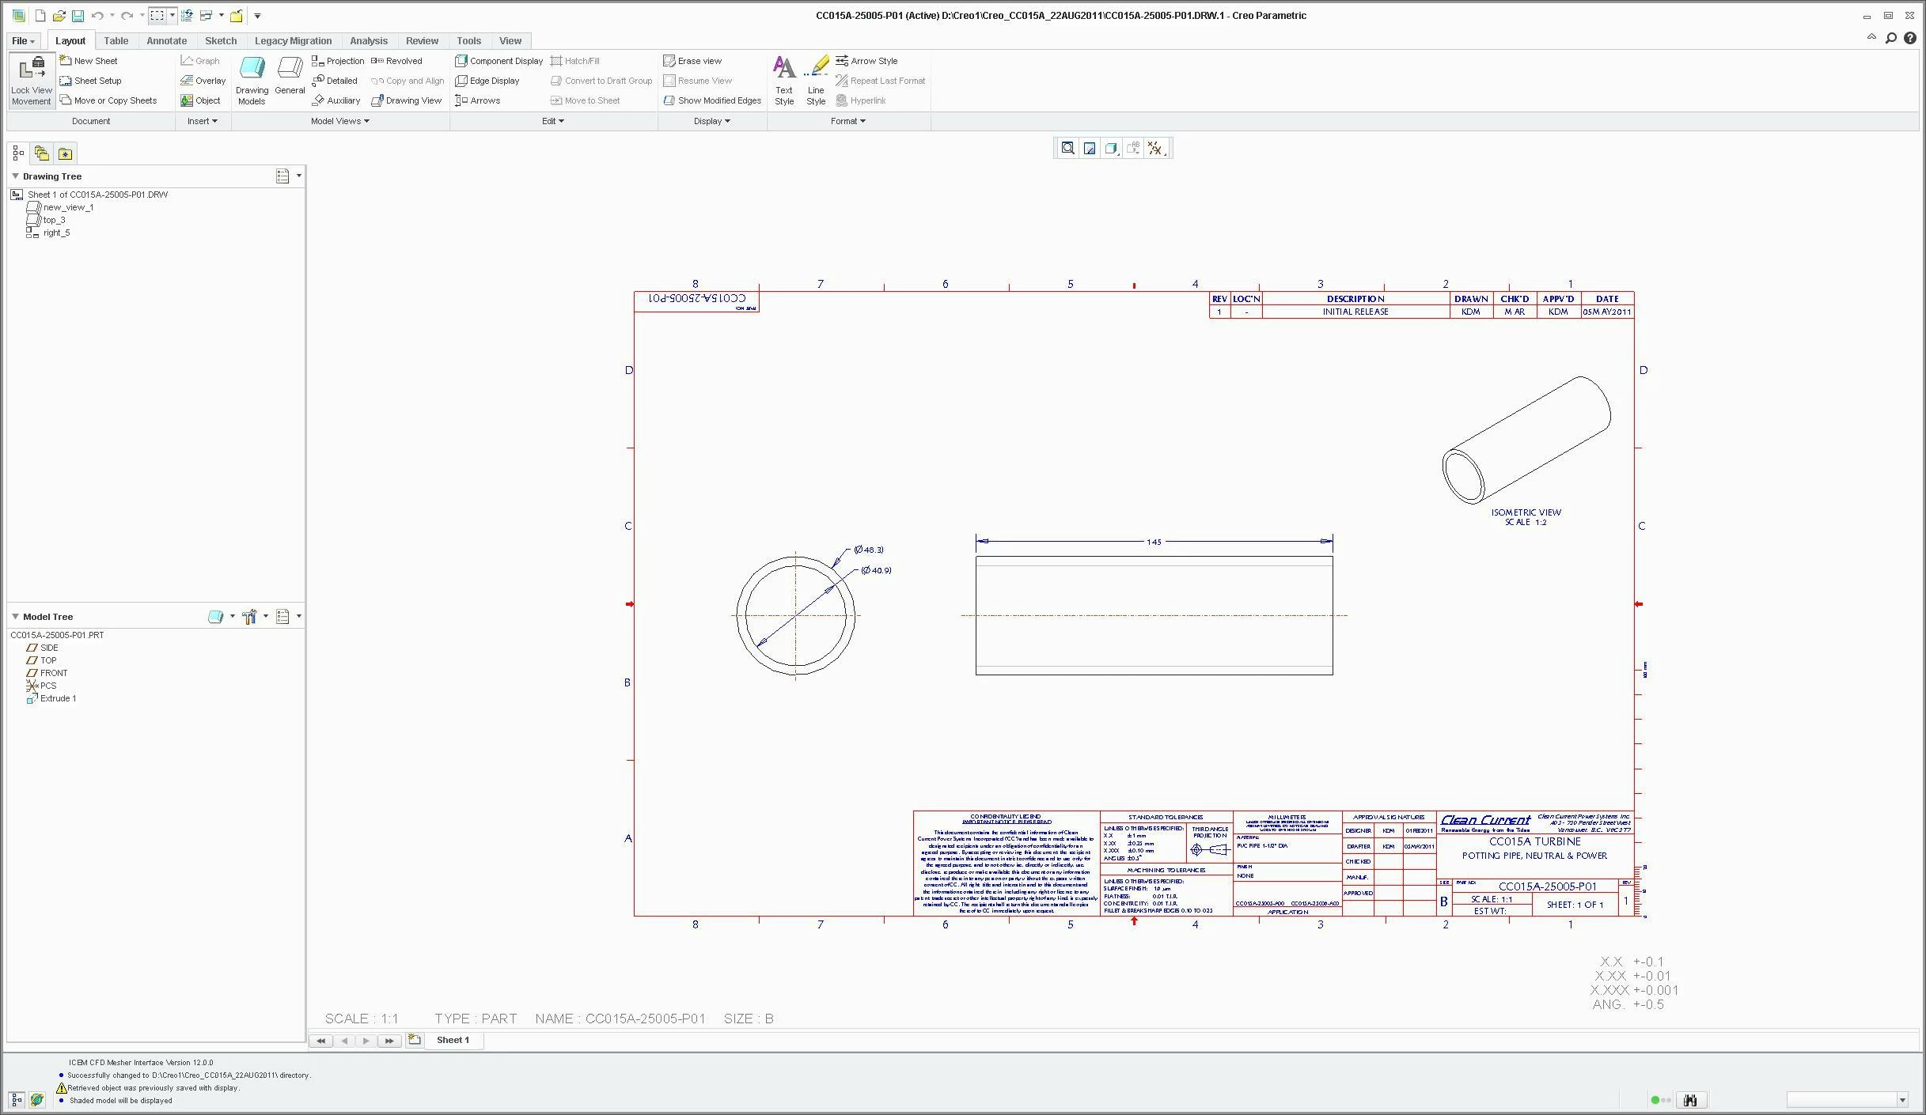
Task: Select the Line Style tool
Action: (816, 80)
